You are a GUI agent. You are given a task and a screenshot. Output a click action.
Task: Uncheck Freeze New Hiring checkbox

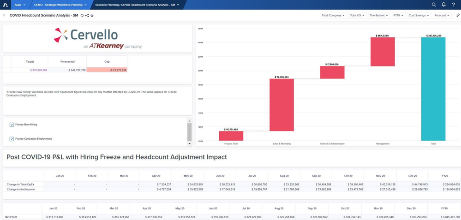point(12,125)
